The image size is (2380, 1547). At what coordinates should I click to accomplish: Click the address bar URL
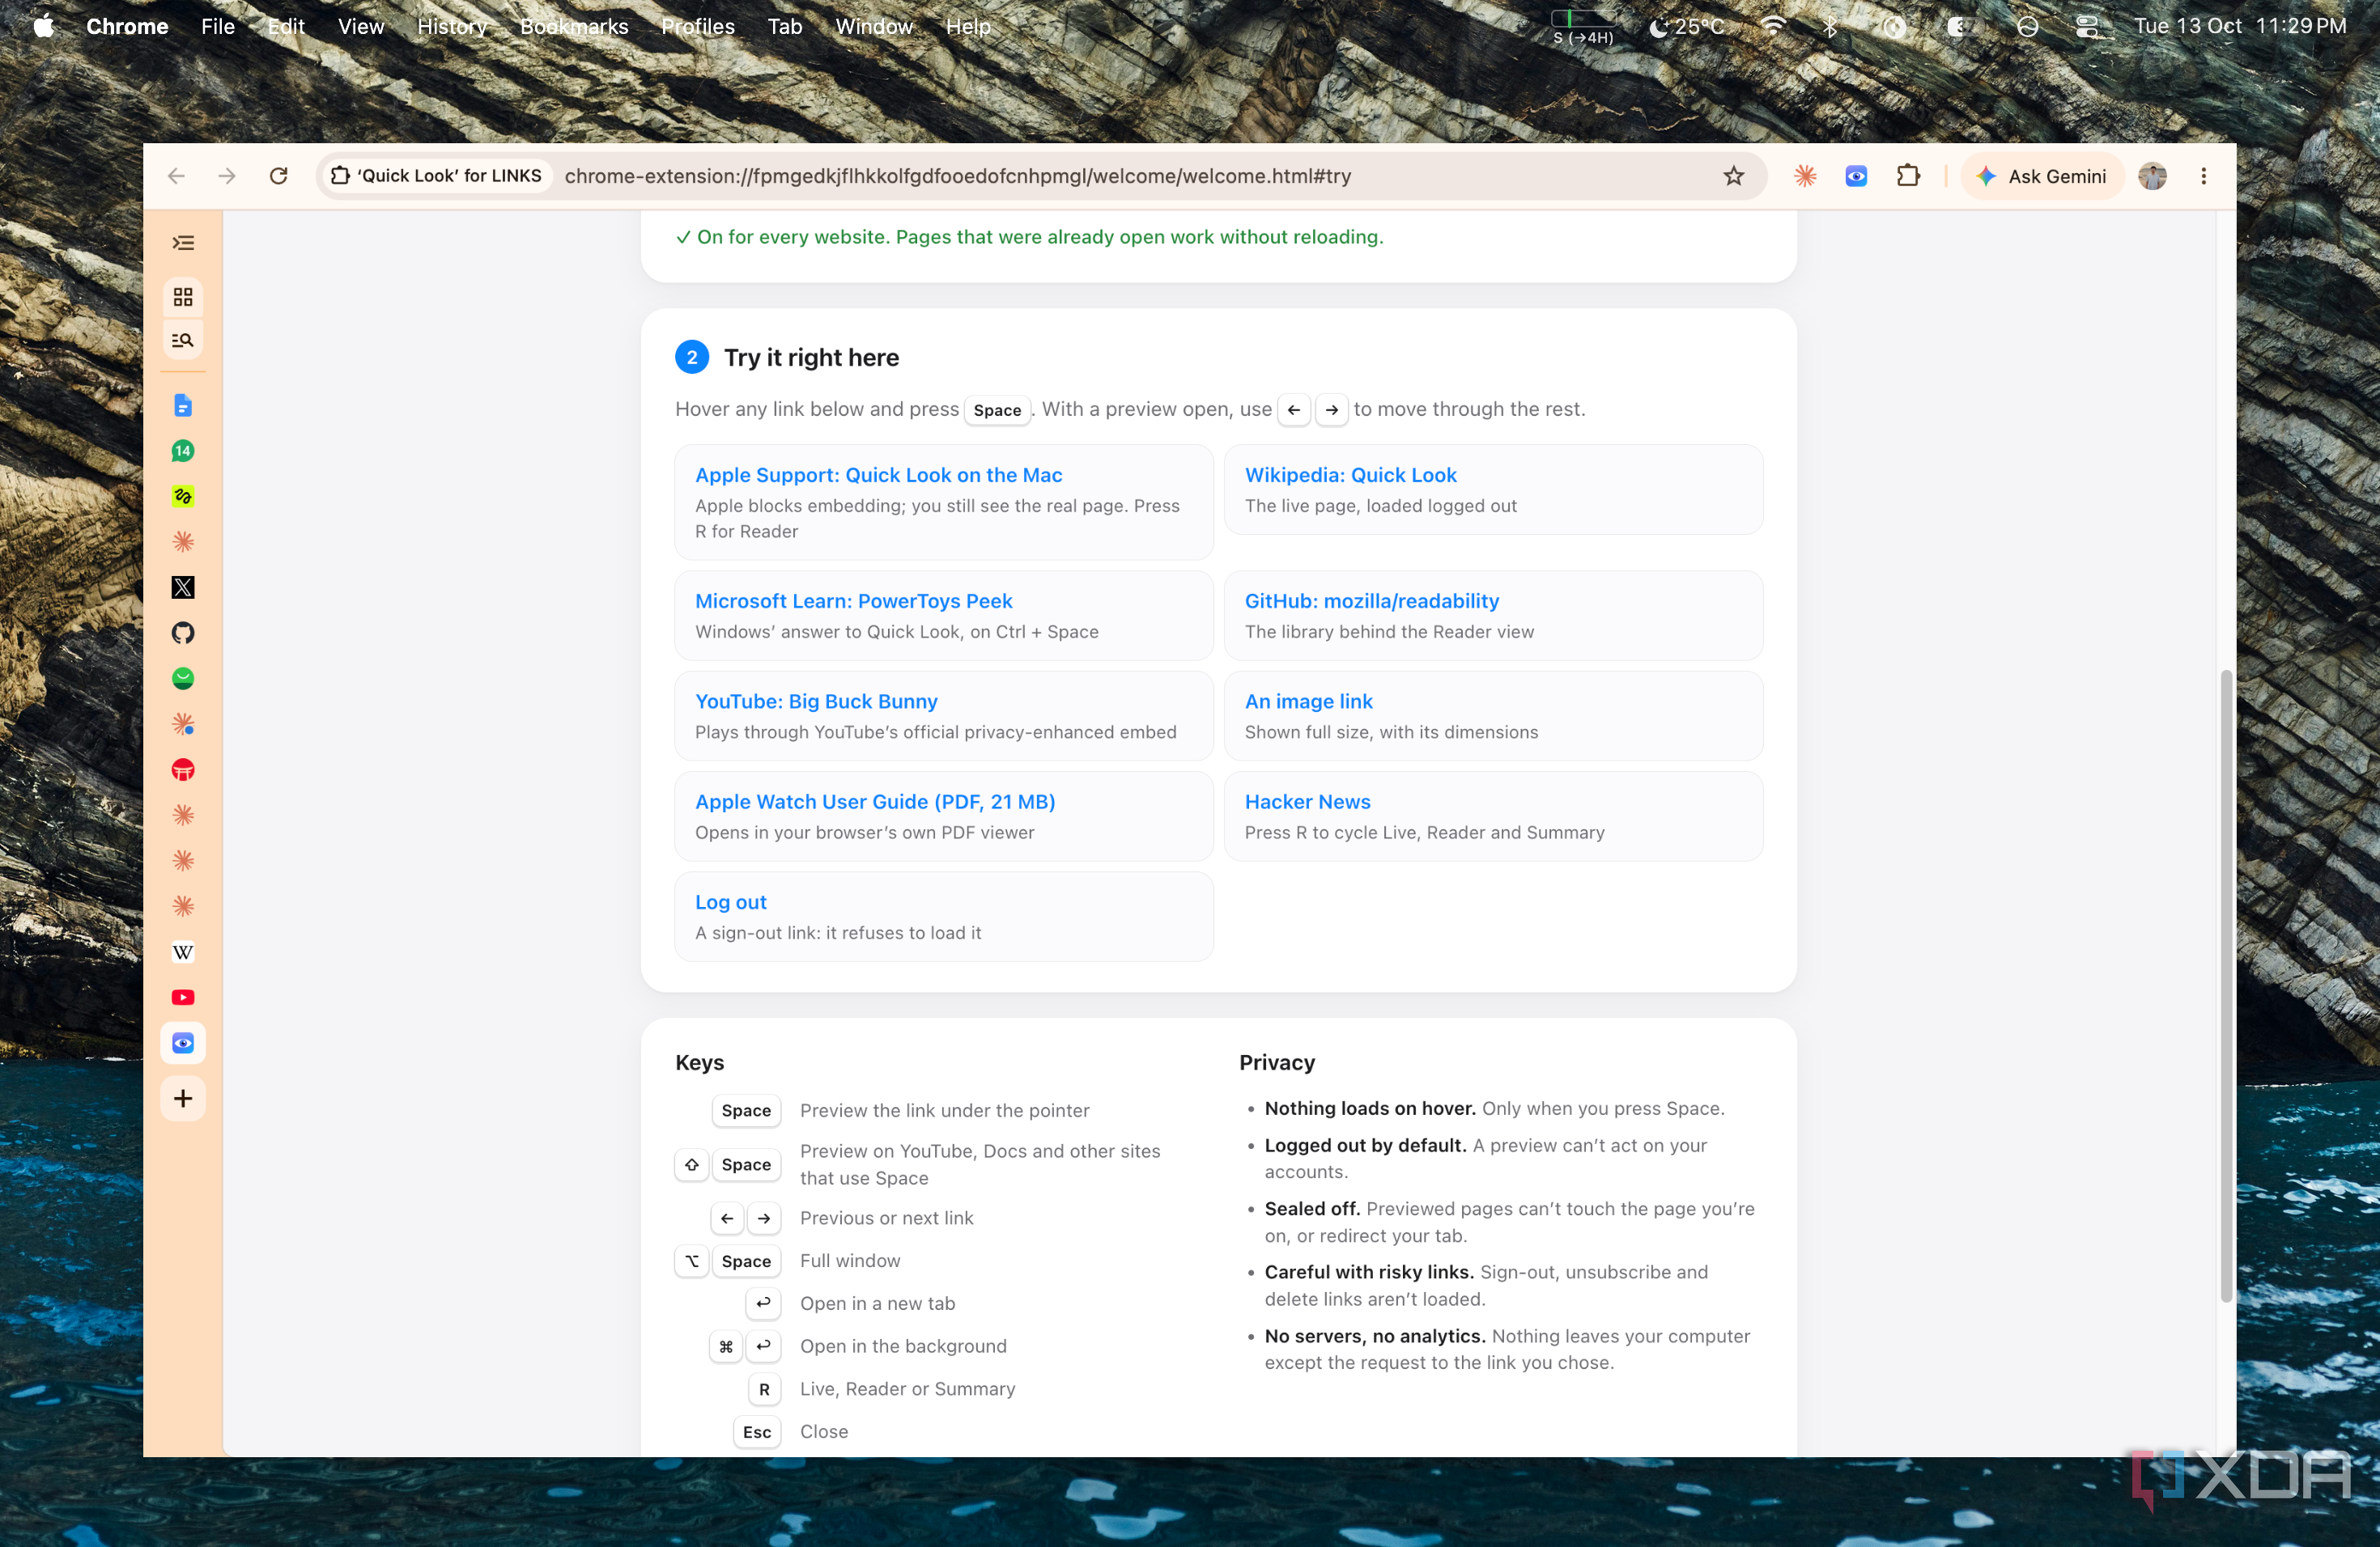957,176
